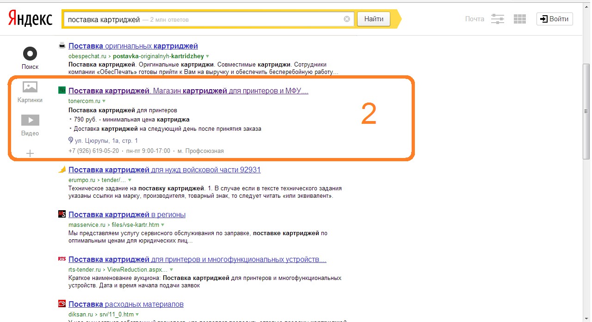The height and width of the screenshot is (322, 592).
Task: Click the Найти search button
Action: click(374, 19)
